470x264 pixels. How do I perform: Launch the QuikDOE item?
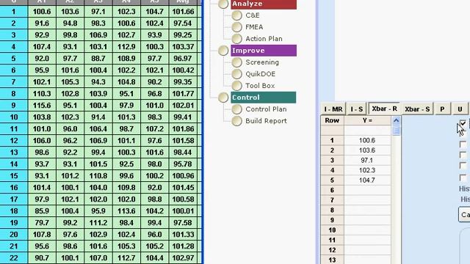(260, 74)
